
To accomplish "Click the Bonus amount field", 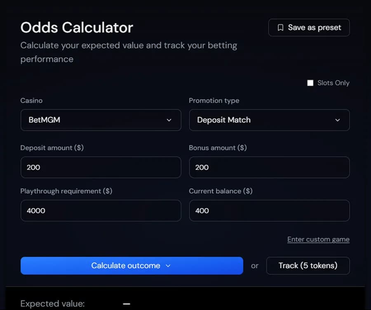I will 269,167.
